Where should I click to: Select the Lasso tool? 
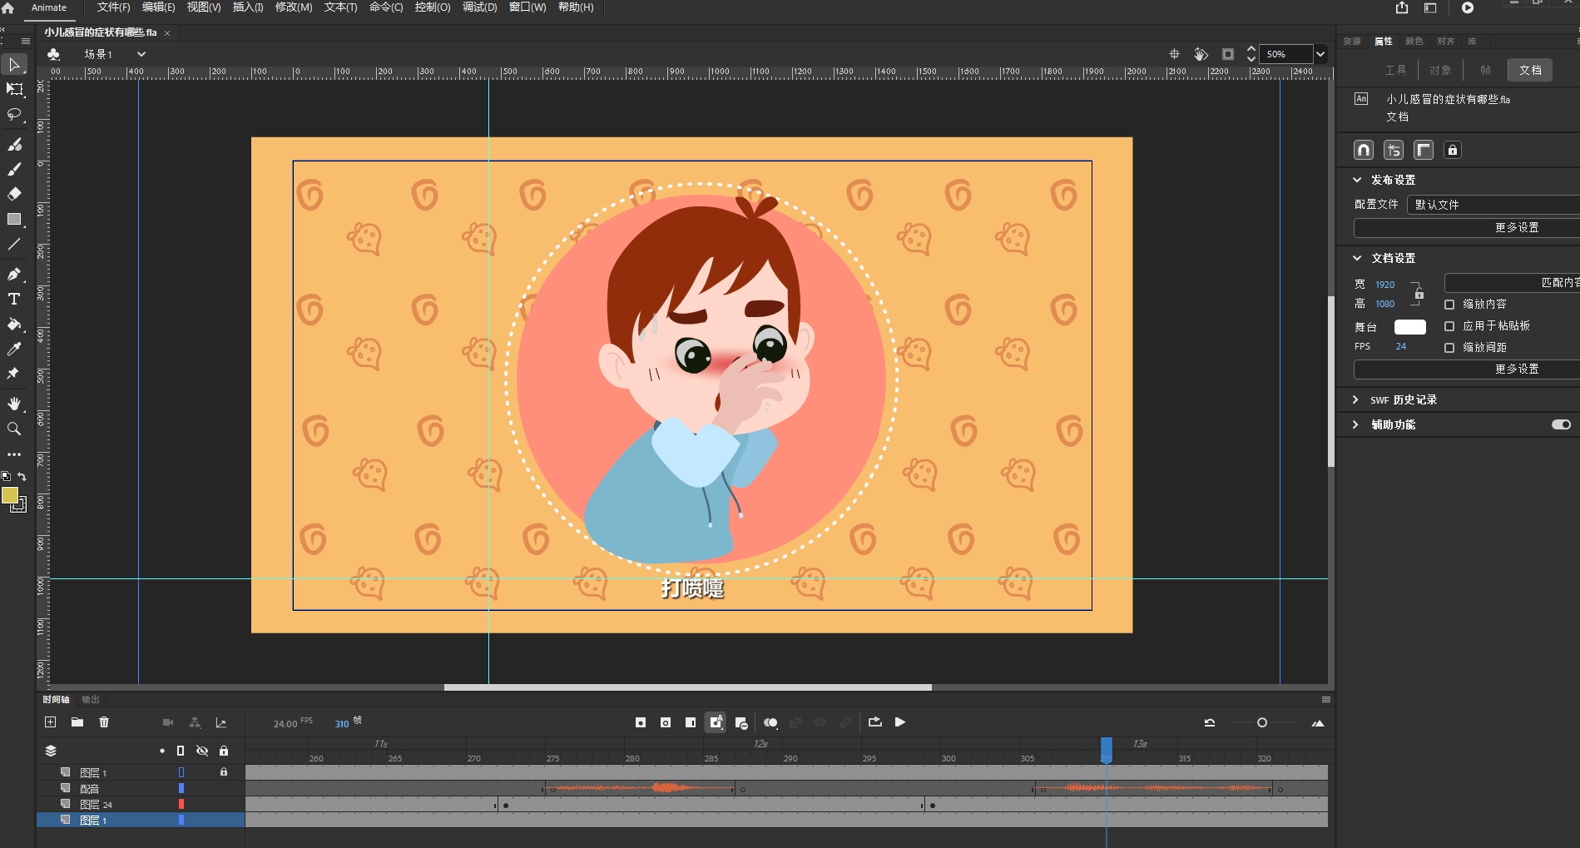(x=14, y=114)
